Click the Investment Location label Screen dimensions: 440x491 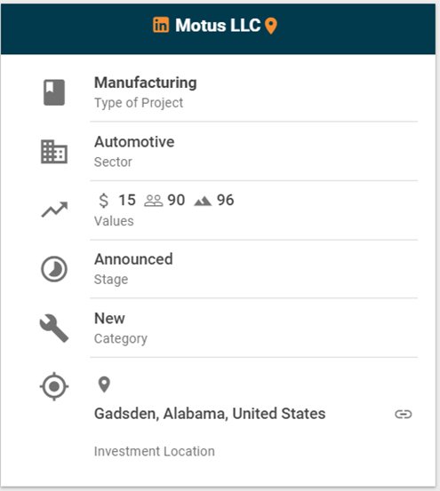(155, 451)
